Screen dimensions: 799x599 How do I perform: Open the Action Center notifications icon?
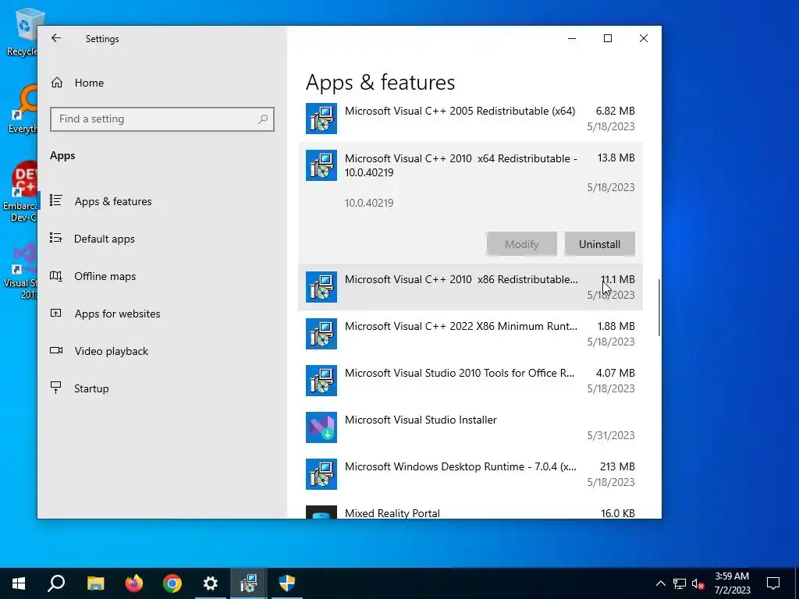pyautogui.click(x=773, y=583)
